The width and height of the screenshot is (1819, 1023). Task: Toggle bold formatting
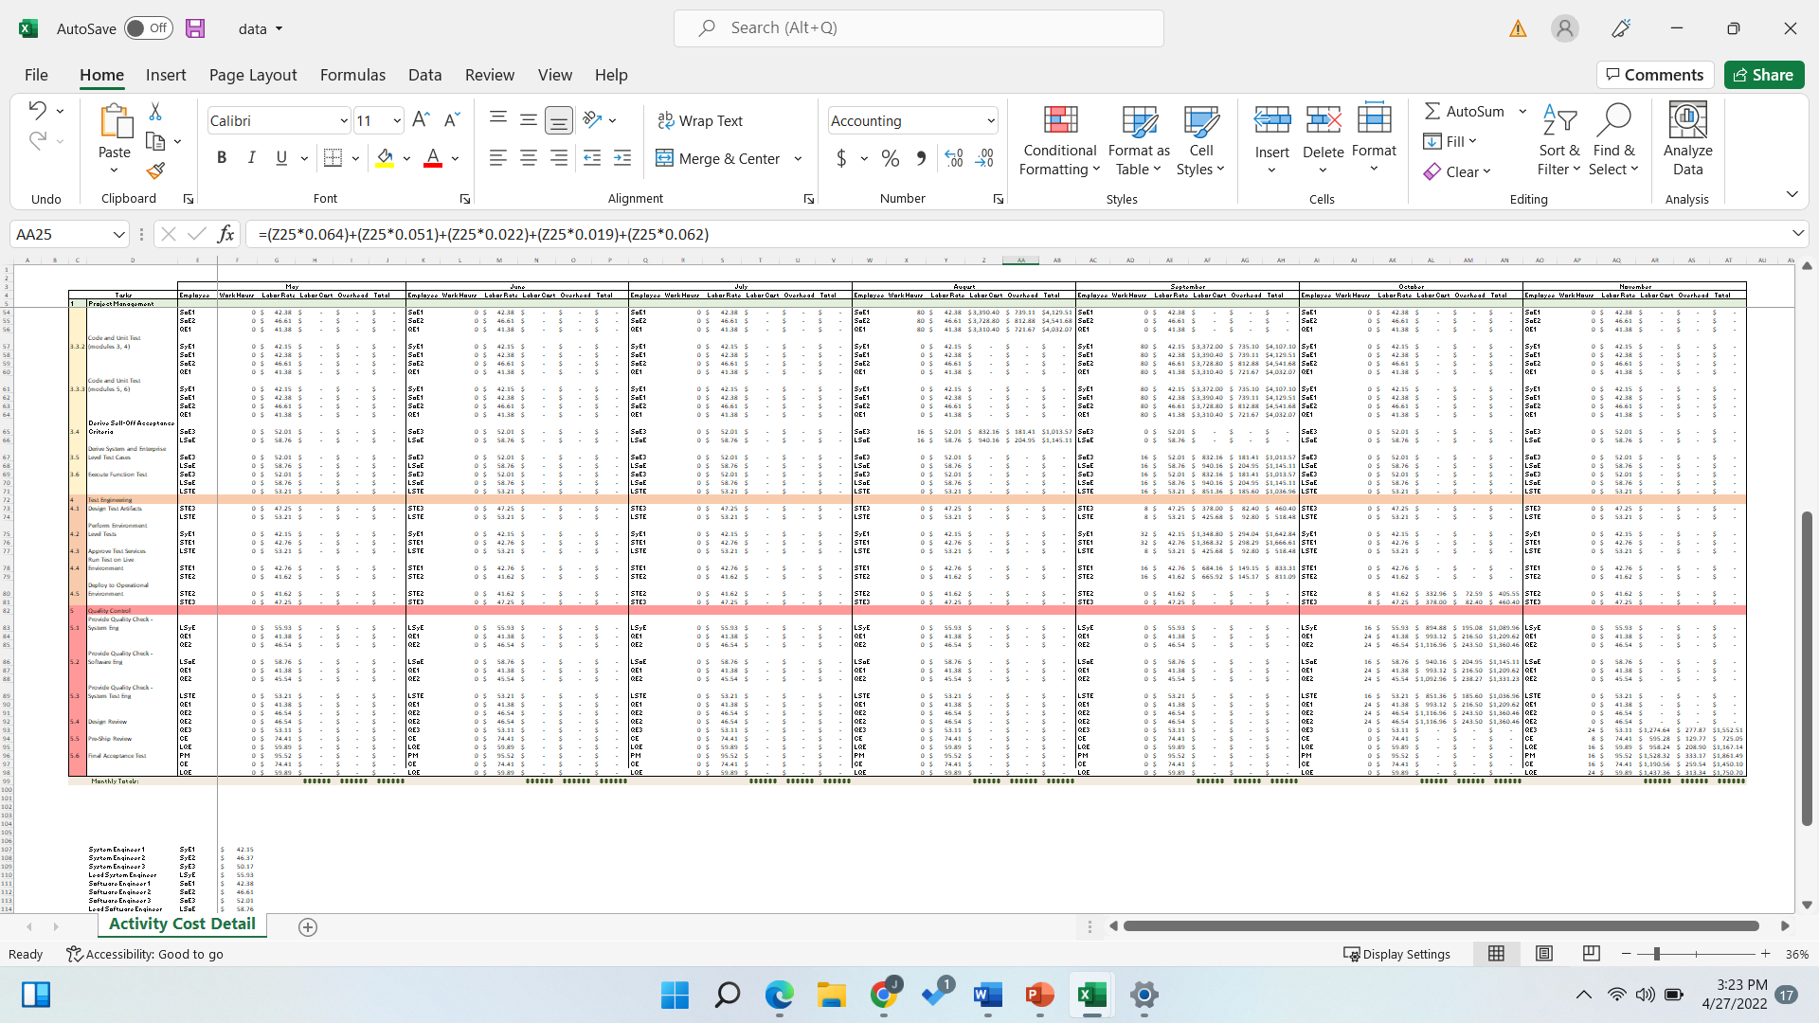[222, 157]
